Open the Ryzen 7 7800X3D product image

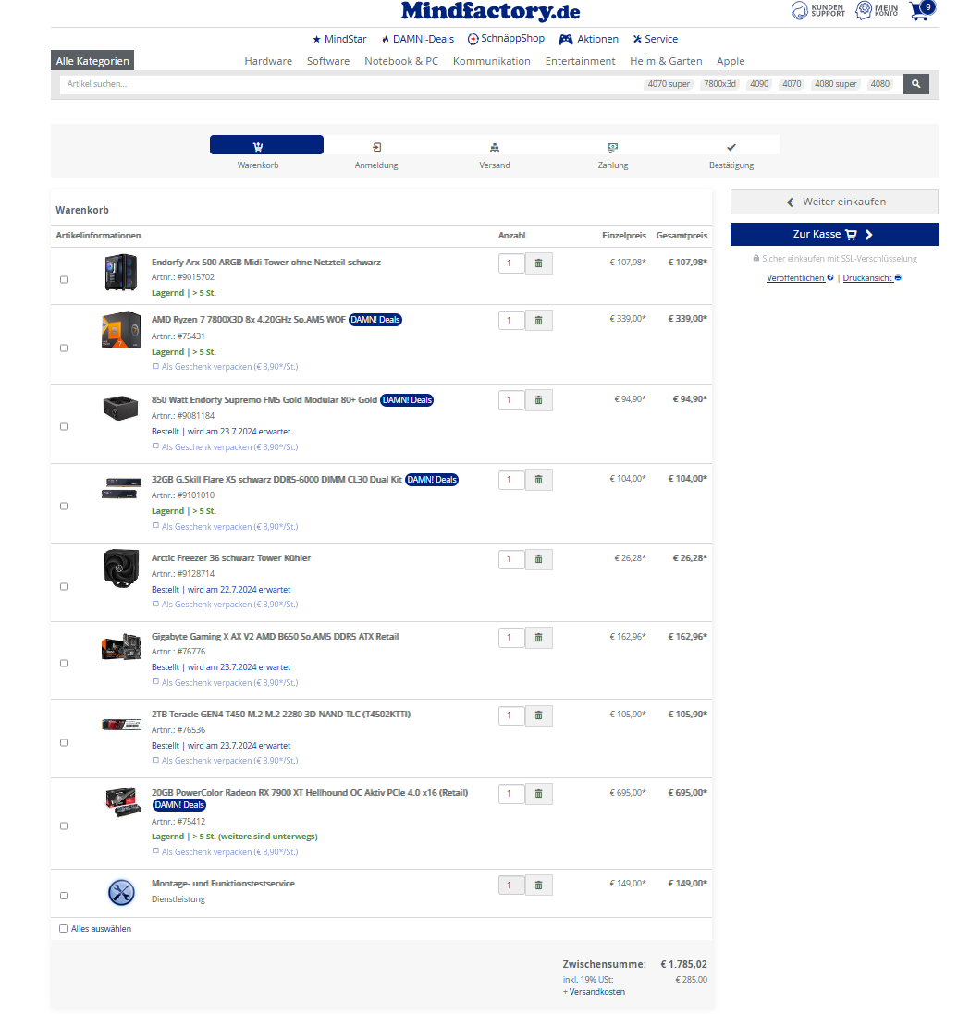coord(121,330)
